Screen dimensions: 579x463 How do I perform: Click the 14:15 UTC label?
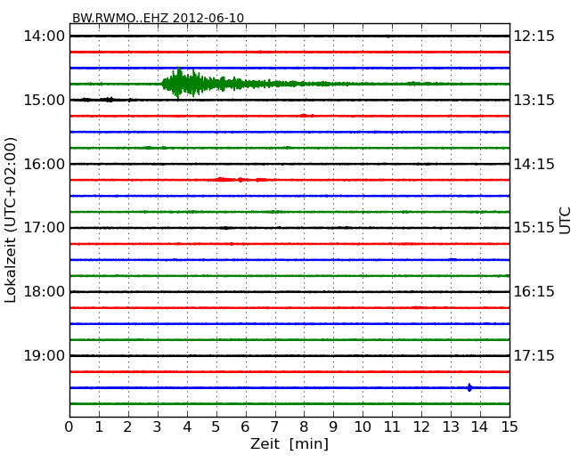coord(534,164)
